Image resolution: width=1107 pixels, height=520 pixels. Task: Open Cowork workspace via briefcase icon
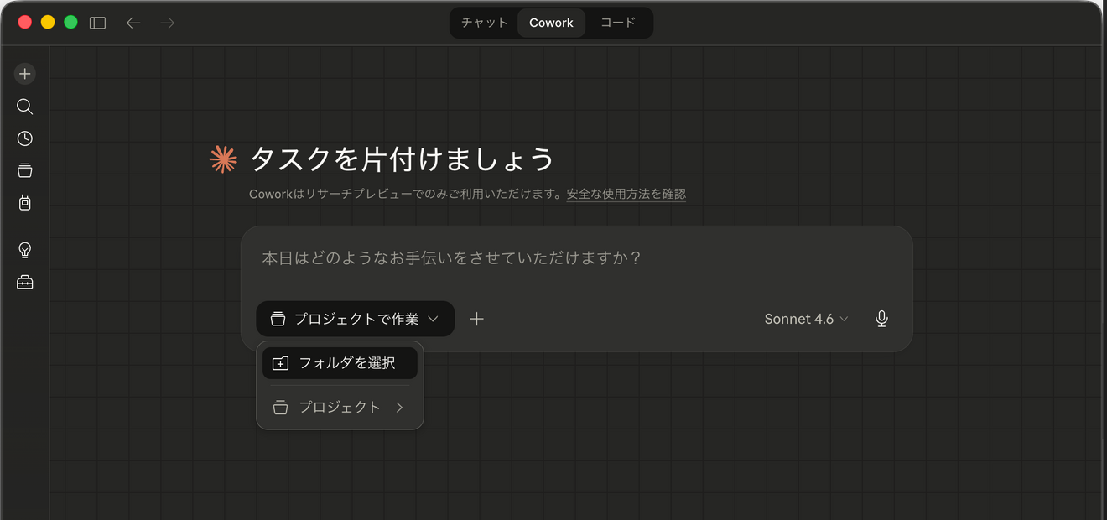point(24,282)
